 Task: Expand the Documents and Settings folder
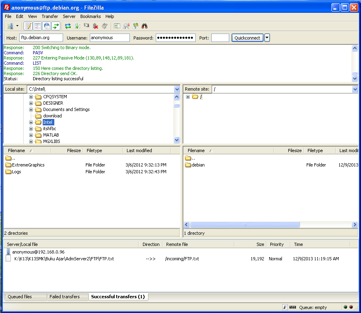pos(31,109)
